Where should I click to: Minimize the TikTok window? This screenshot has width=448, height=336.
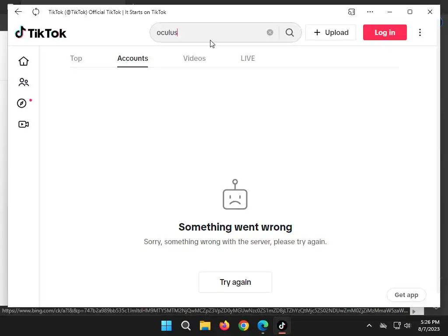click(x=390, y=12)
